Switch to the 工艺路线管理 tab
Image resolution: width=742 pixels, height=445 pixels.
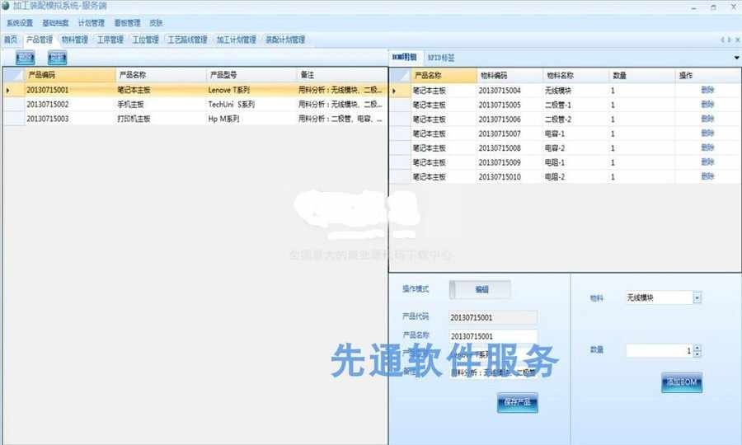pyautogui.click(x=187, y=40)
